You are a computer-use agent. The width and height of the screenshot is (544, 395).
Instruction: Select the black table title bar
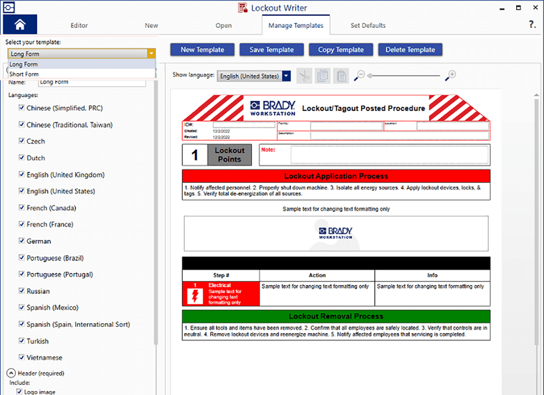click(336, 263)
